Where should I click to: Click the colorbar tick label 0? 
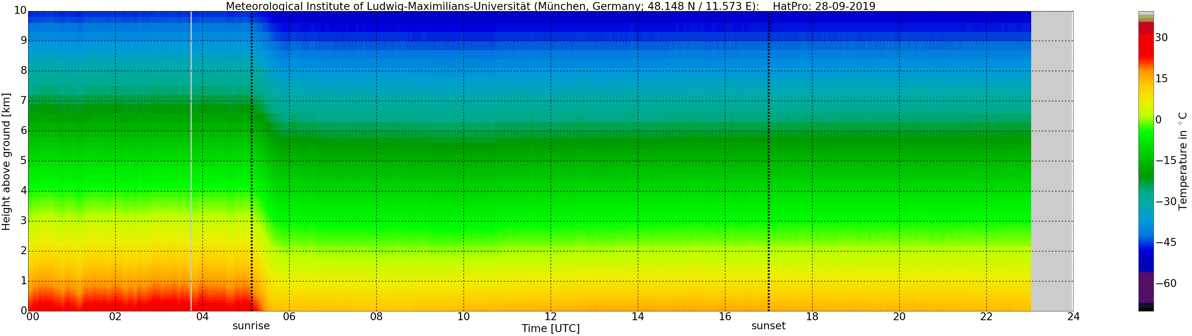[x=1158, y=120]
